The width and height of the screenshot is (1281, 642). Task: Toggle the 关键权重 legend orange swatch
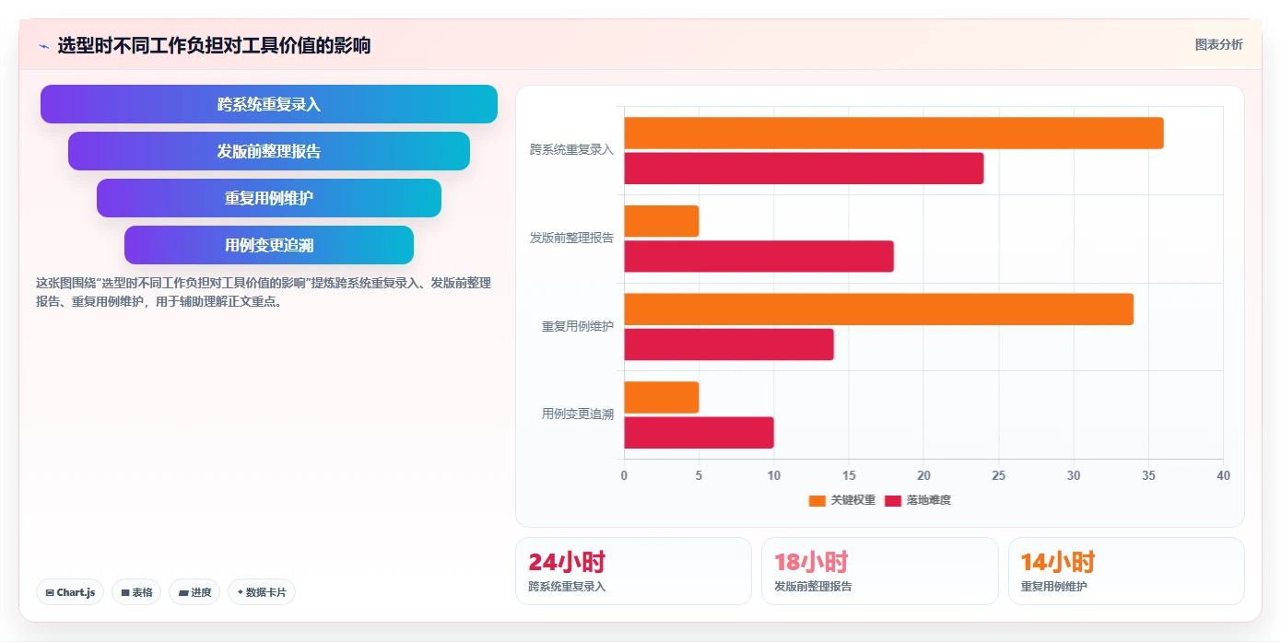[x=817, y=500]
